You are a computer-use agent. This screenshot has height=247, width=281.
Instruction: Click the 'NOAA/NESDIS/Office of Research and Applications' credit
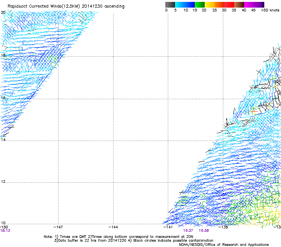(224, 245)
